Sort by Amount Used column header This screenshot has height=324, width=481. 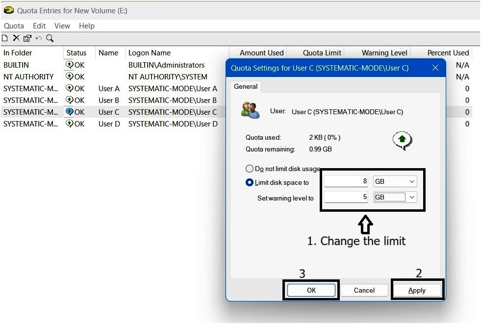click(x=258, y=53)
